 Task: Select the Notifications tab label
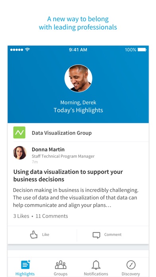[x=96, y=274]
